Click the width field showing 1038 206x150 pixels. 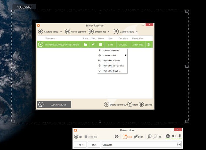(80, 144)
